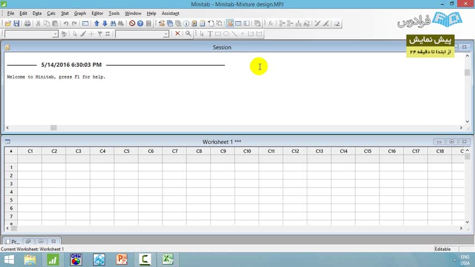Click the highlighted Session Window toolbar icon
This screenshot has width=475, height=267.
click(x=230, y=23)
